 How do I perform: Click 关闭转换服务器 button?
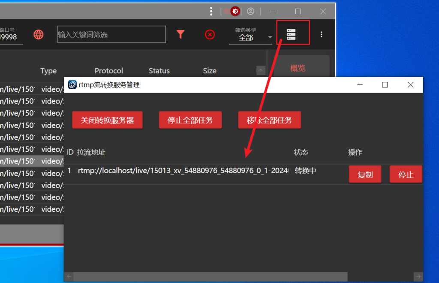click(107, 120)
